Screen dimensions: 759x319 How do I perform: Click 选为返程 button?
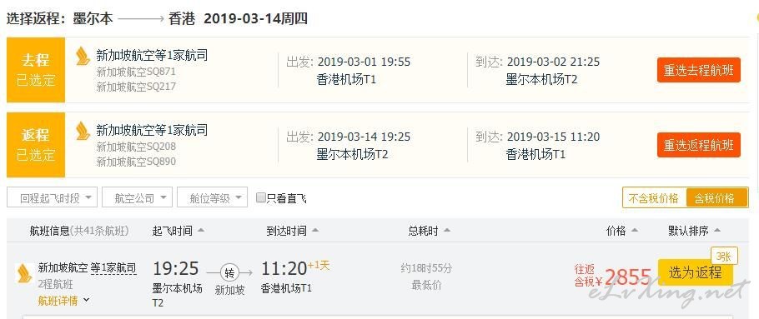tap(695, 272)
